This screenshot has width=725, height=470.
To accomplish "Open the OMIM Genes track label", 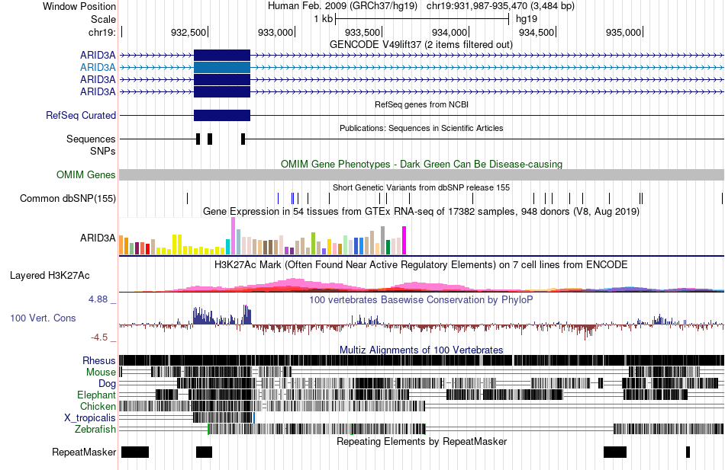I will click(x=86, y=174).
